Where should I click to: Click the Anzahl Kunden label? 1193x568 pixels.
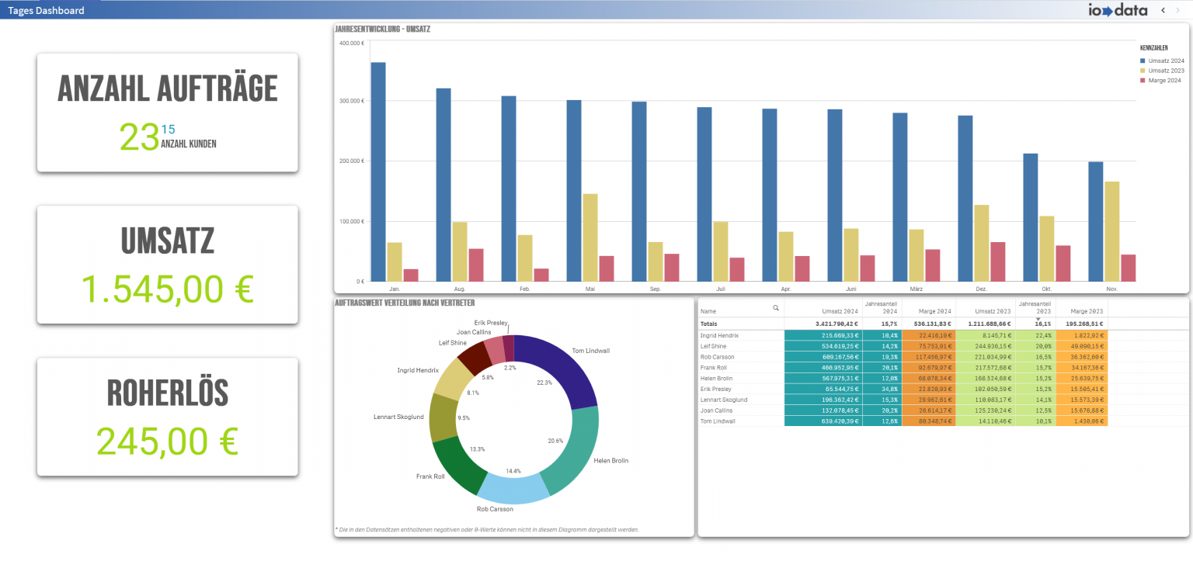[189, 144]
